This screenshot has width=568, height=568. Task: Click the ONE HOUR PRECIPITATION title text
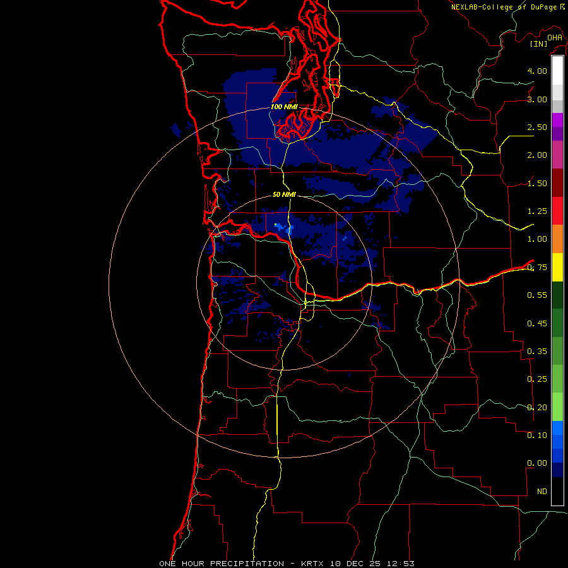pyautogui.click(x=222, y=564)
